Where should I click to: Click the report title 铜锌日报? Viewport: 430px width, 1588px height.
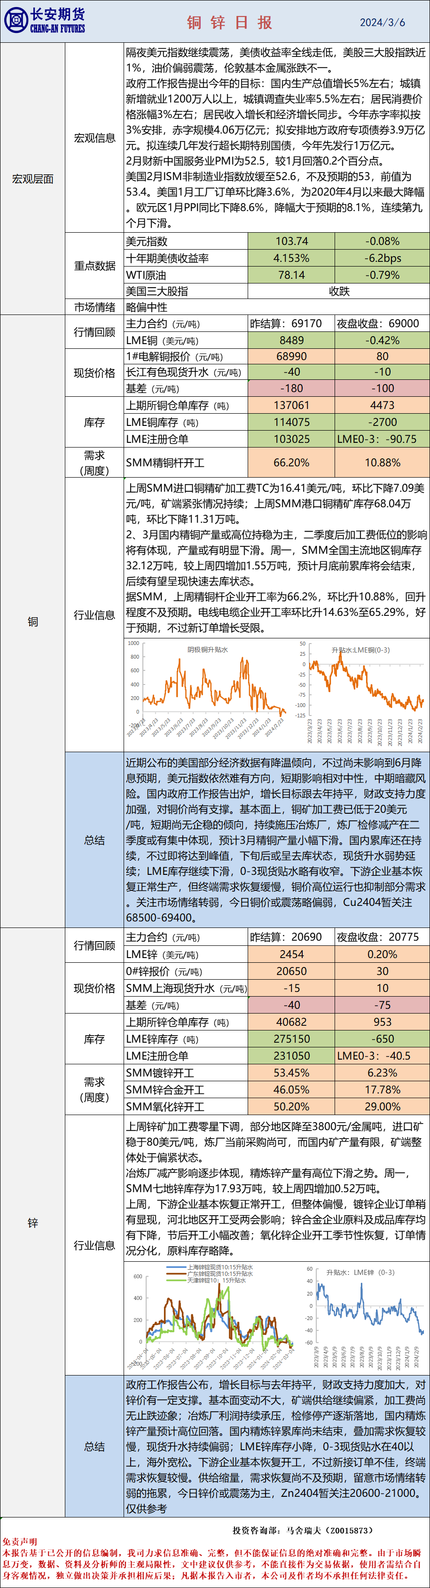pyautogui.click(x=230, y=23)
